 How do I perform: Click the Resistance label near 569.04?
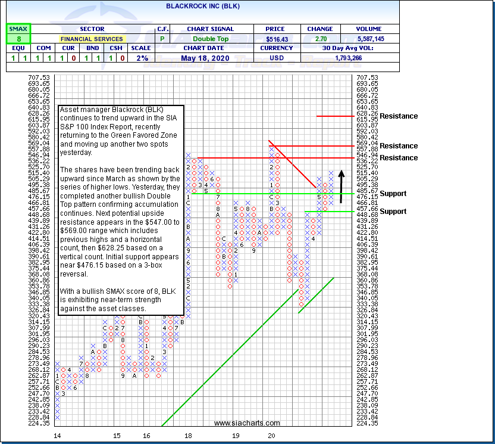tap(399, 146)
